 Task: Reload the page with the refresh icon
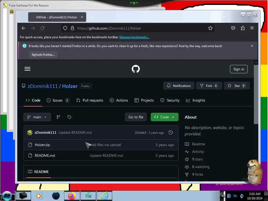pos(42,28)
